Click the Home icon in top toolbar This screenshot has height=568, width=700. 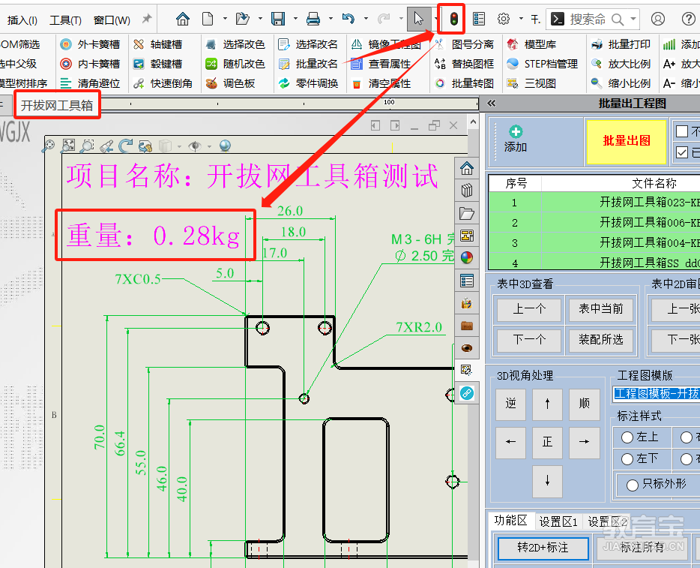click(x=183, y=19)
